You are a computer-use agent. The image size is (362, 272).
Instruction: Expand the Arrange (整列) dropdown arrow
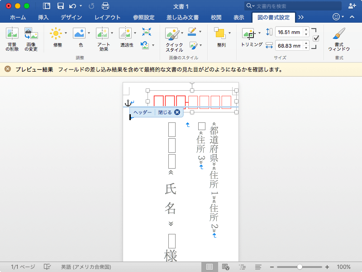pos(229,33)
